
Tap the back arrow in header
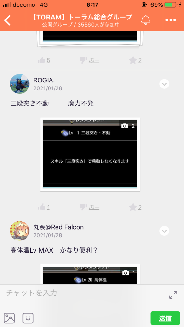point(8,20)
